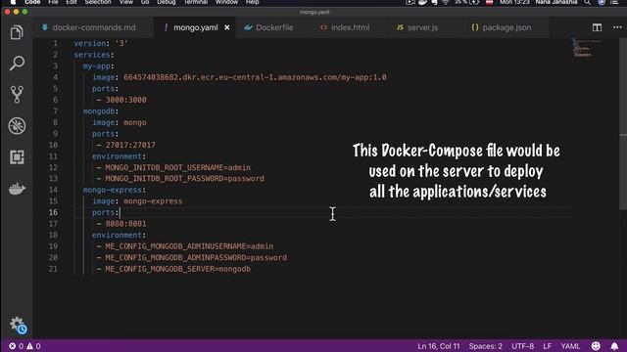Open the Debug panel icon
627x352 pixels.
(17, 126)
